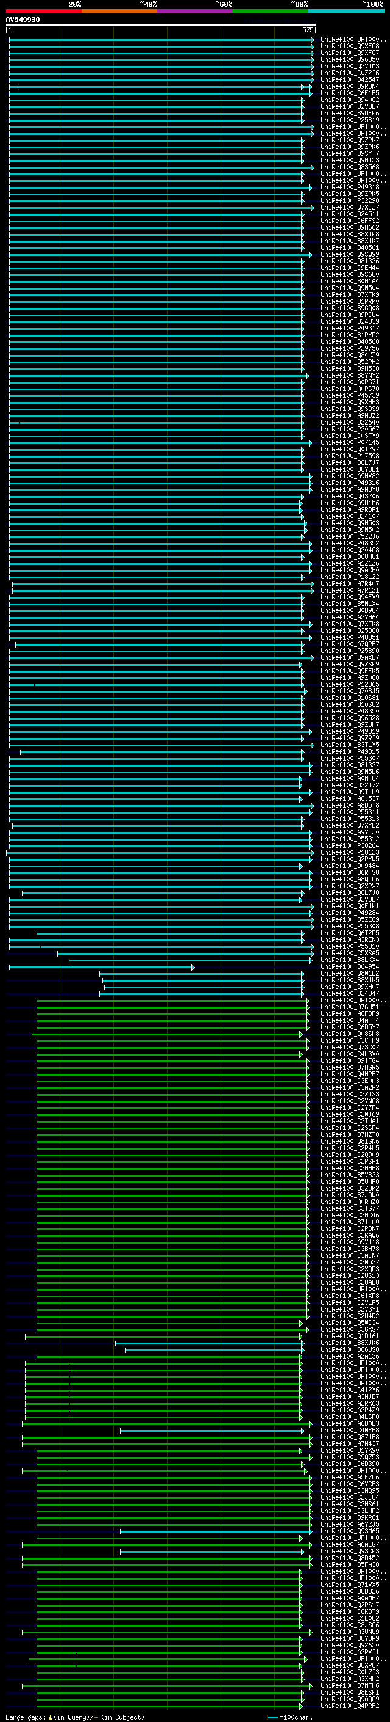Select hit label UniRef100_Q08SM8
Screen dimensions: 390x1722
pyautogui.click(x=350, y=1034)
